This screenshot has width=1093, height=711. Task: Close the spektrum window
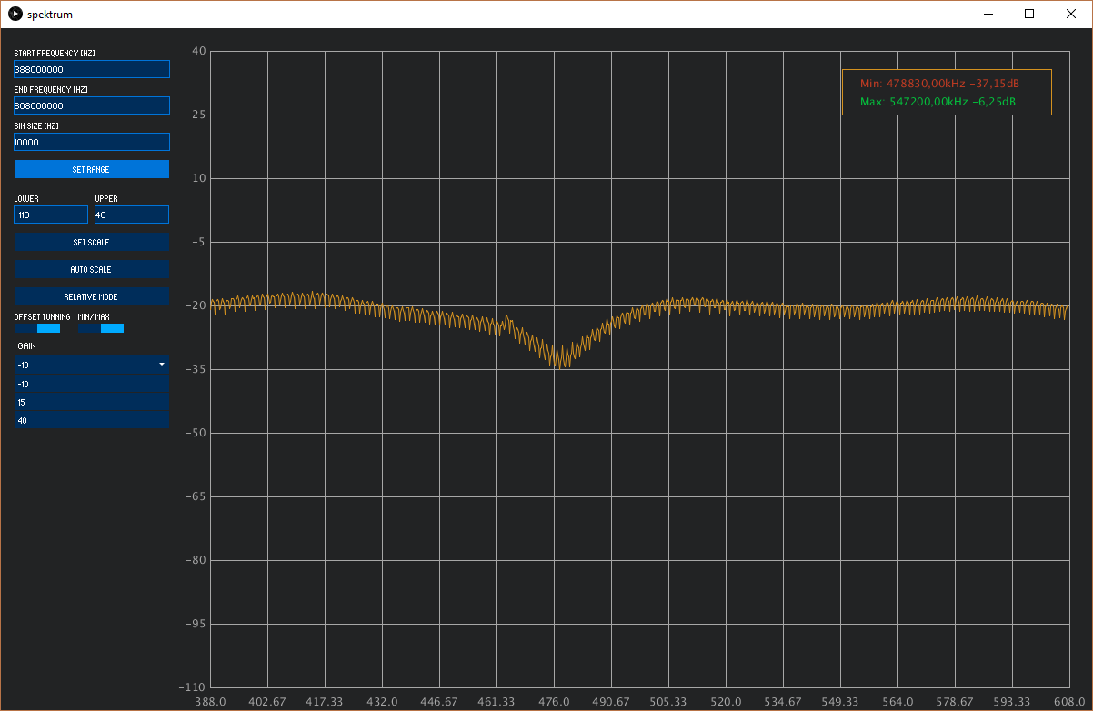click(x=1071, y=14)
